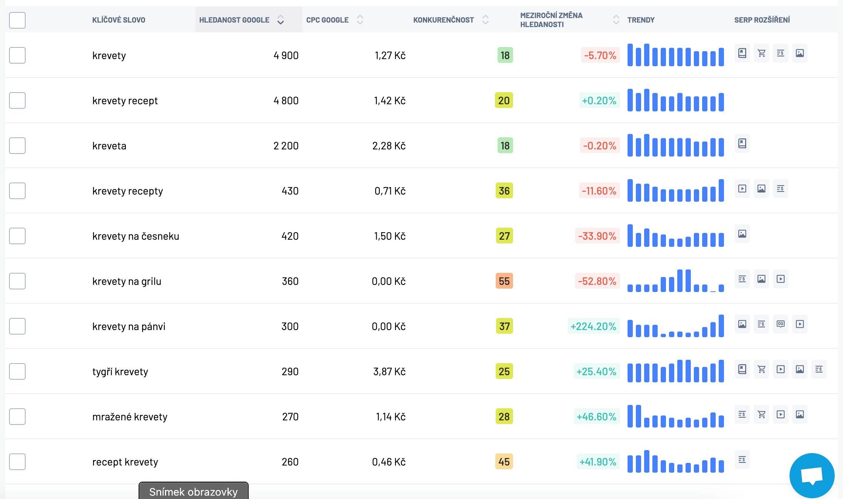Click the video icon in krevety recepty row
Image resolution: width=843 pixels, height=499 pixels.
pos(742,189)
